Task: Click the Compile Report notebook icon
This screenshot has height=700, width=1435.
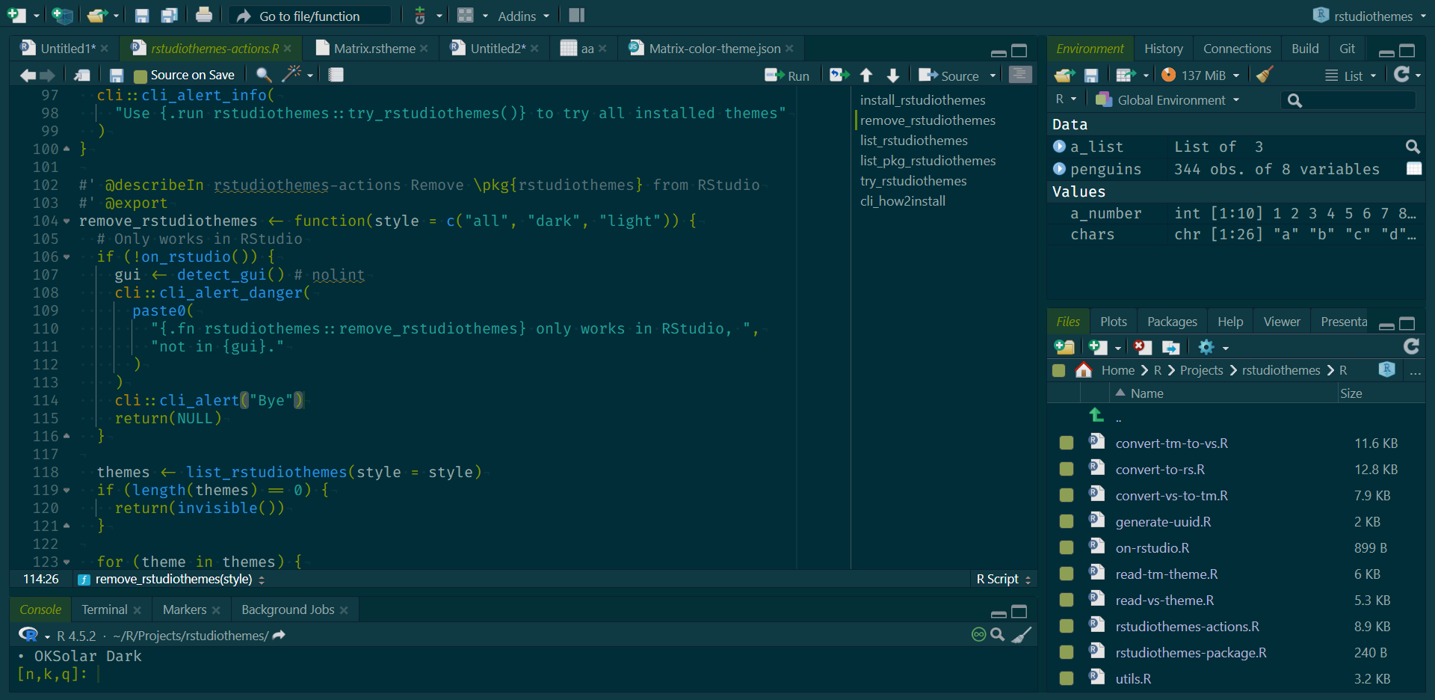Action: click(336, 75)
